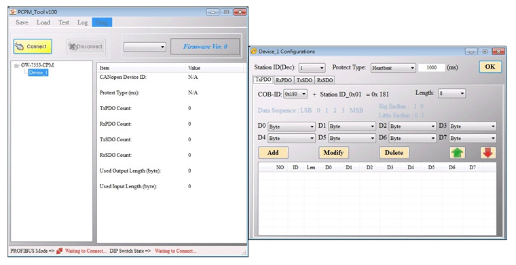
Task: Expand the COB-ID 0x180 dropdown
Action: tap(295, 94)
